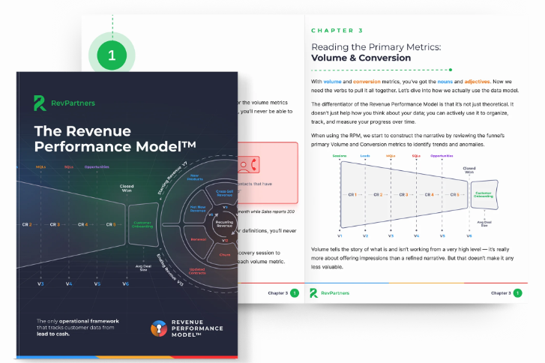Click the Avg Deal Size label on cover
545x363 pixels.
pos(143,268)
